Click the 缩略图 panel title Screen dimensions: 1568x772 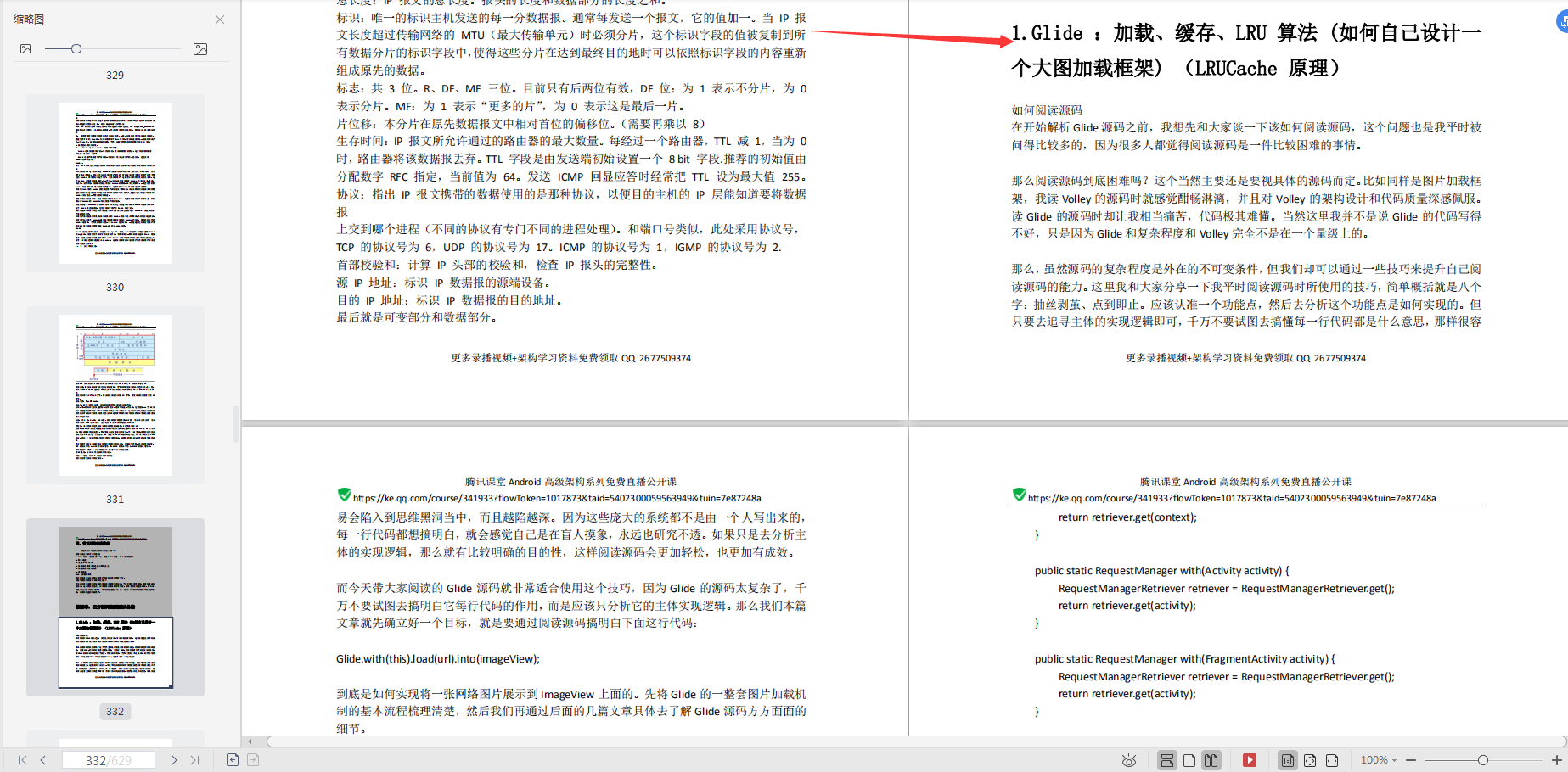click(x=29, y=20)
